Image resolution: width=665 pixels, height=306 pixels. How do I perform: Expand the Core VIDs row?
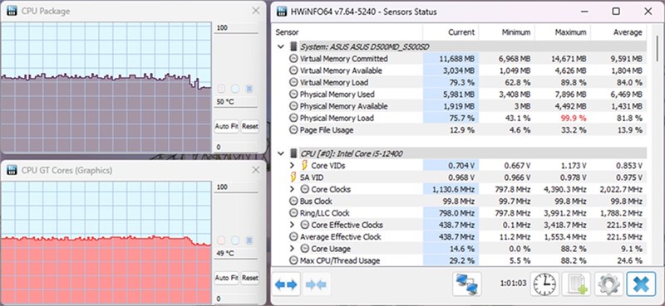coord(292,166)
